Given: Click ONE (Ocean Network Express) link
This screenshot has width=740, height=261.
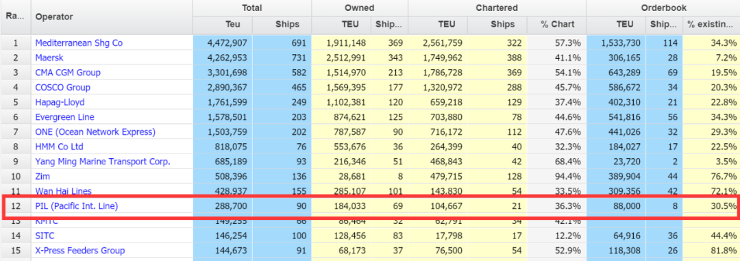Looking at the screenshot, I should [95, 132].
